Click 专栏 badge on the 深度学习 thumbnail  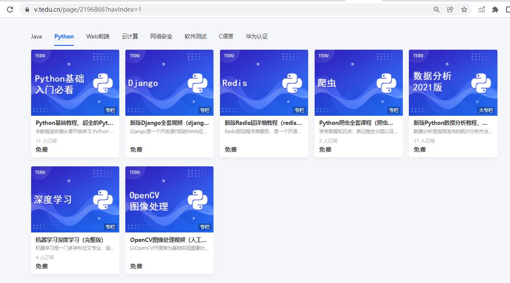coord(110,227)
